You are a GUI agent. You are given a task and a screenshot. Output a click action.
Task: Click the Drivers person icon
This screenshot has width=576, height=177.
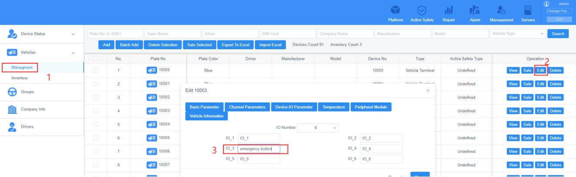(12, 127)
